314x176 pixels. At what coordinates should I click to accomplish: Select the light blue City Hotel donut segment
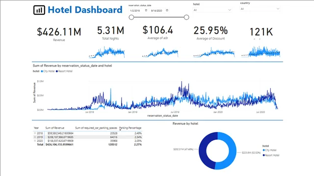pos(232,151)
